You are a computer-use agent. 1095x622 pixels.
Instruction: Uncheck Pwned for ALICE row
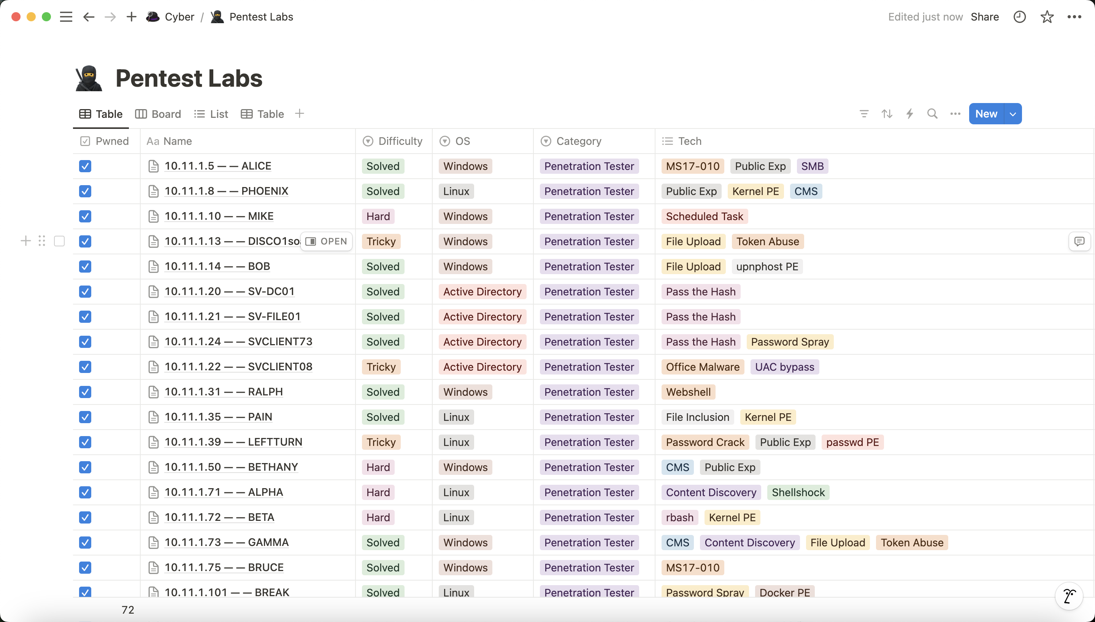coord(85,166)
